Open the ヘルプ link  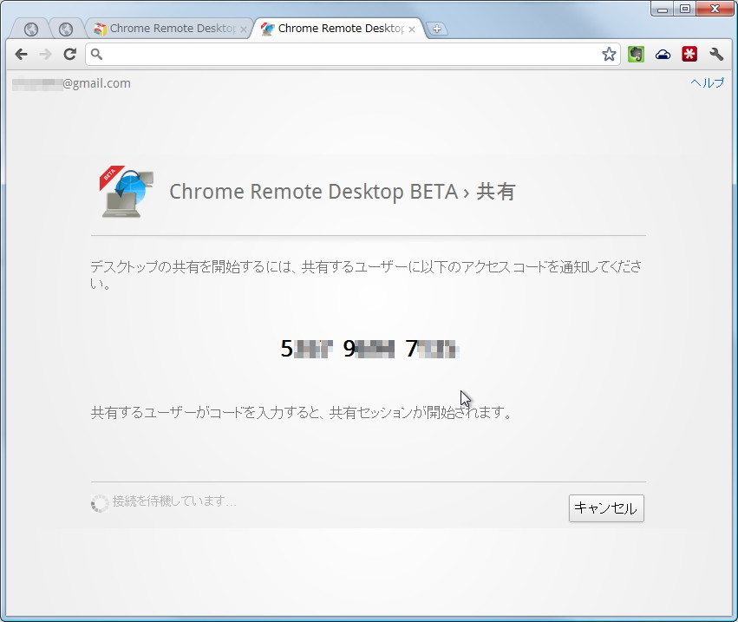pyautogui.click(x=707, y=82)
